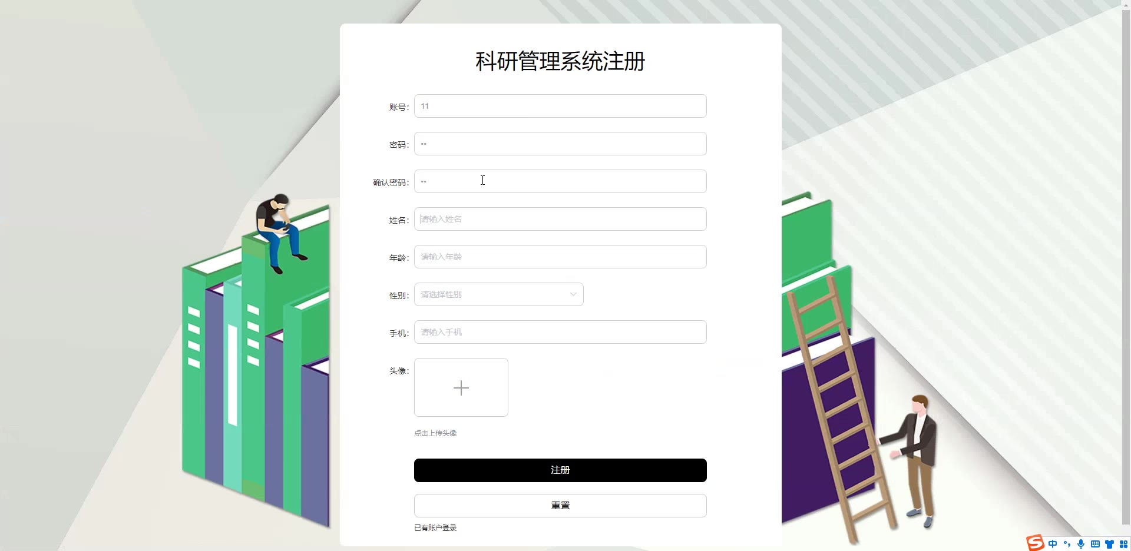The image size is (1131, 551).
Task: Open the soft keyboard icon
Action: (1095, 544)
